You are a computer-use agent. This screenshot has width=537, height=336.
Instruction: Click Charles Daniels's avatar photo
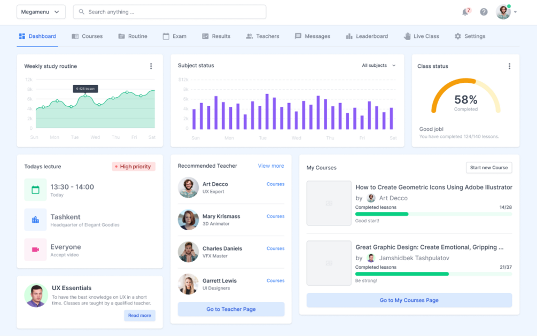point(188,252)
